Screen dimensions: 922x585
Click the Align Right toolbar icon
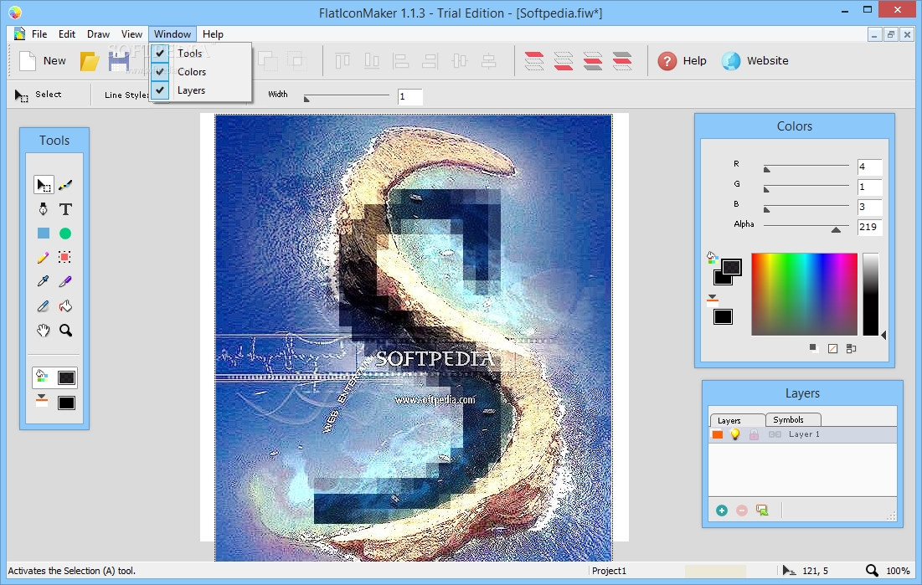pyautogui.click(x=430, y=60)
